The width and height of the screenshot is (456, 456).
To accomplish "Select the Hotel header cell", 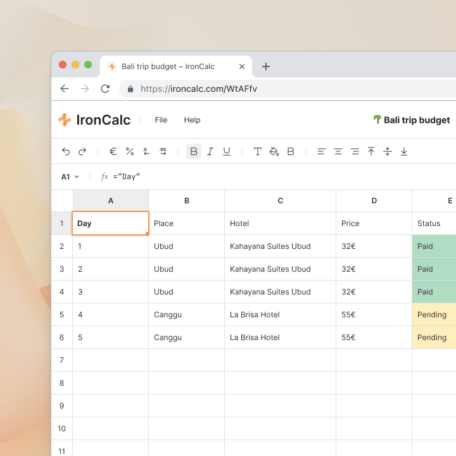I will coord(281,224).
